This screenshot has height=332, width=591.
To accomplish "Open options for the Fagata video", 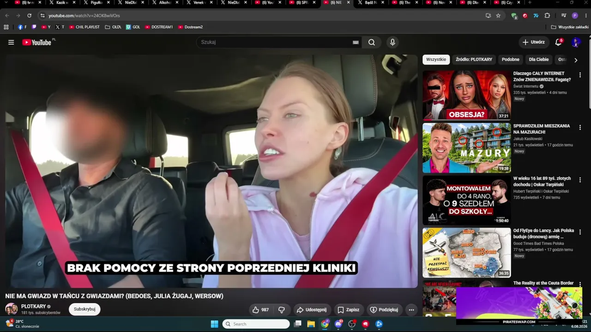I will point(580,75).
